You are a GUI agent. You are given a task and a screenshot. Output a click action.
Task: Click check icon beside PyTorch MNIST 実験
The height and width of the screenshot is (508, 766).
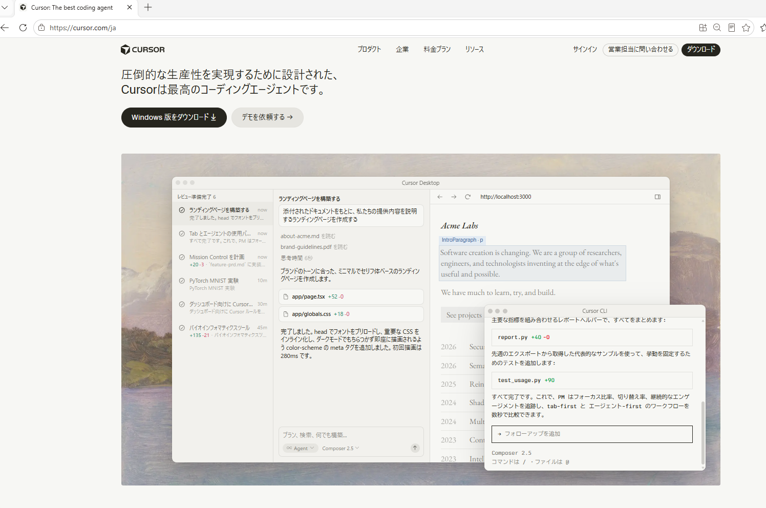coord(182,281)
